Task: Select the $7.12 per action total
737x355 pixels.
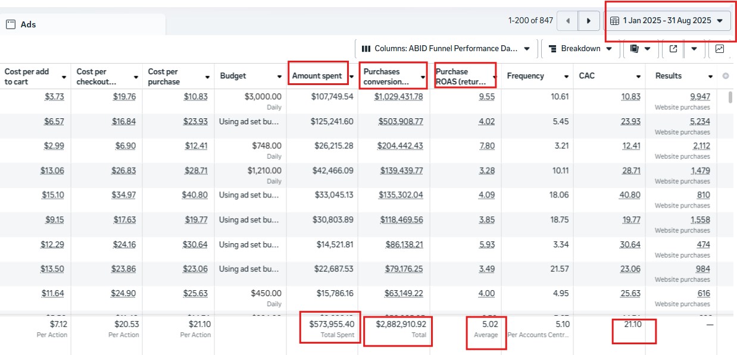Action: point(58,324)
